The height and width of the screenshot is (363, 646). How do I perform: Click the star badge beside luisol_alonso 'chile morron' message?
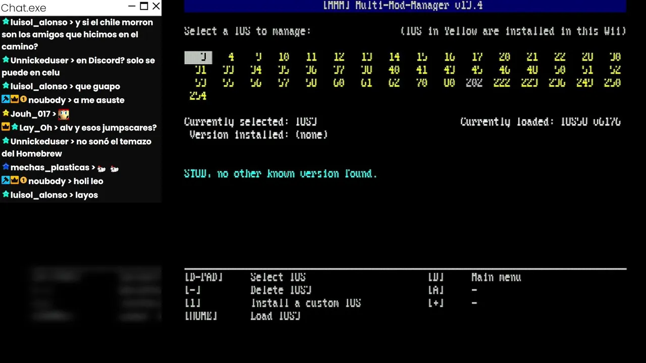(x=6, y=22)
